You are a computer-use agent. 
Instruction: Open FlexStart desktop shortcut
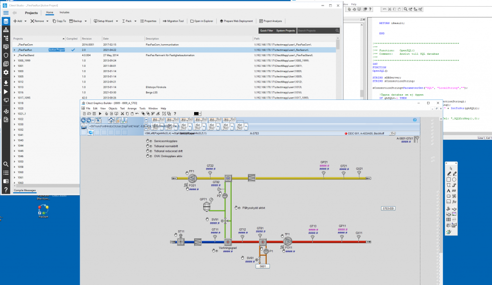pyautogui.click(x=43, y=211)
